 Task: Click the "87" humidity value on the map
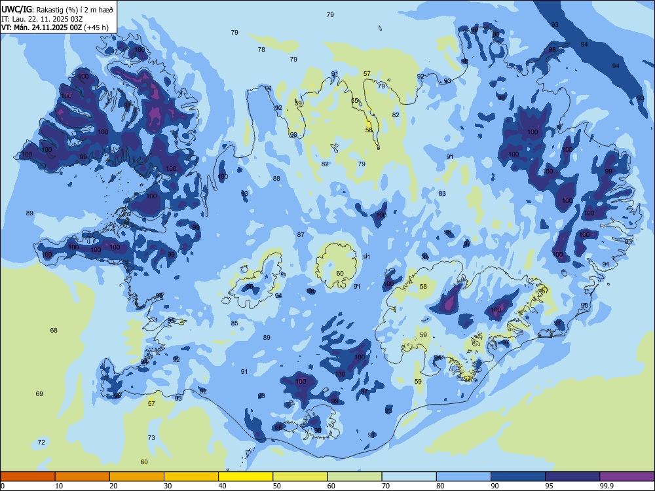[x=301, y=234]
